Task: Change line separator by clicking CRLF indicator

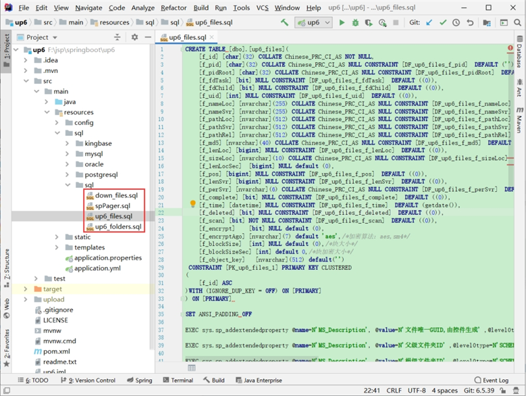Action: point(394,389)
